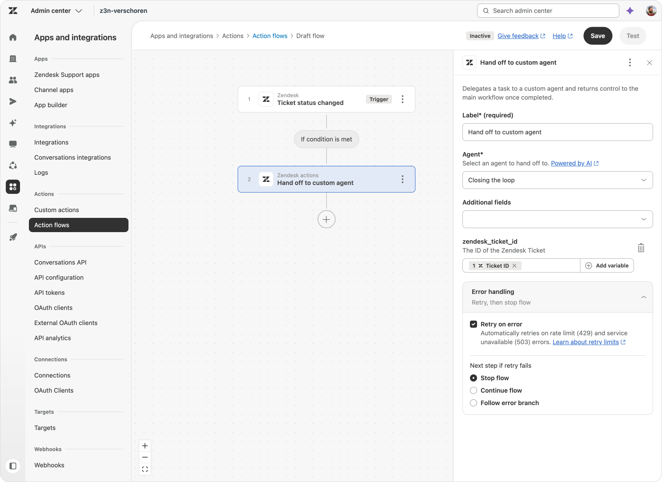662x482 pixels.
Task: Open the Powered by AI link
Action: [x=575, y=163]
